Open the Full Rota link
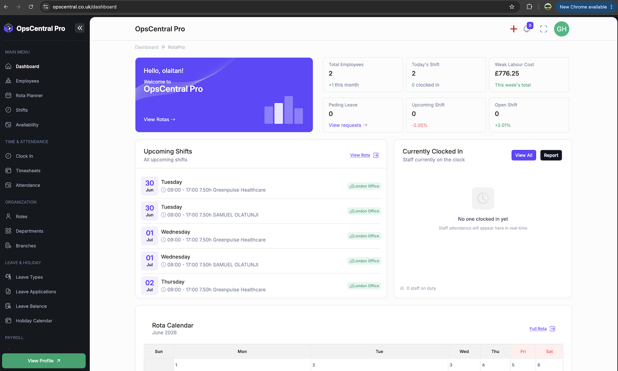Screen dimensions: 618x371 click(x=538, y=329)
